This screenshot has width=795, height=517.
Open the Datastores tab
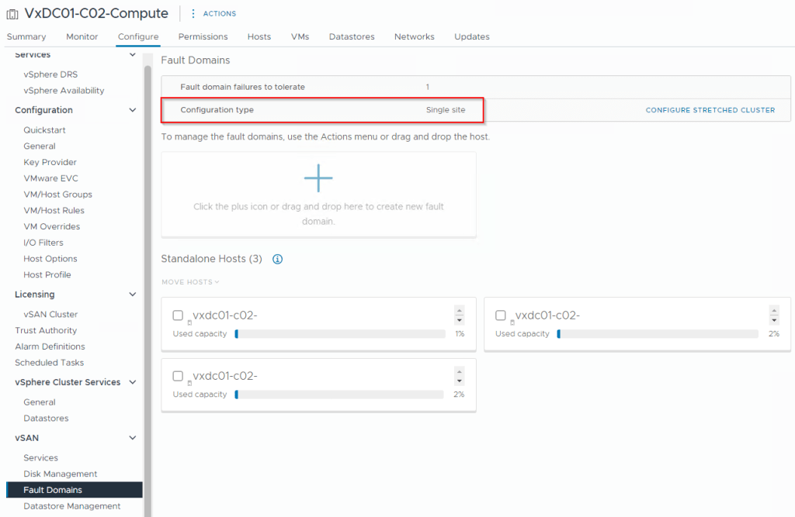(352, 36)
